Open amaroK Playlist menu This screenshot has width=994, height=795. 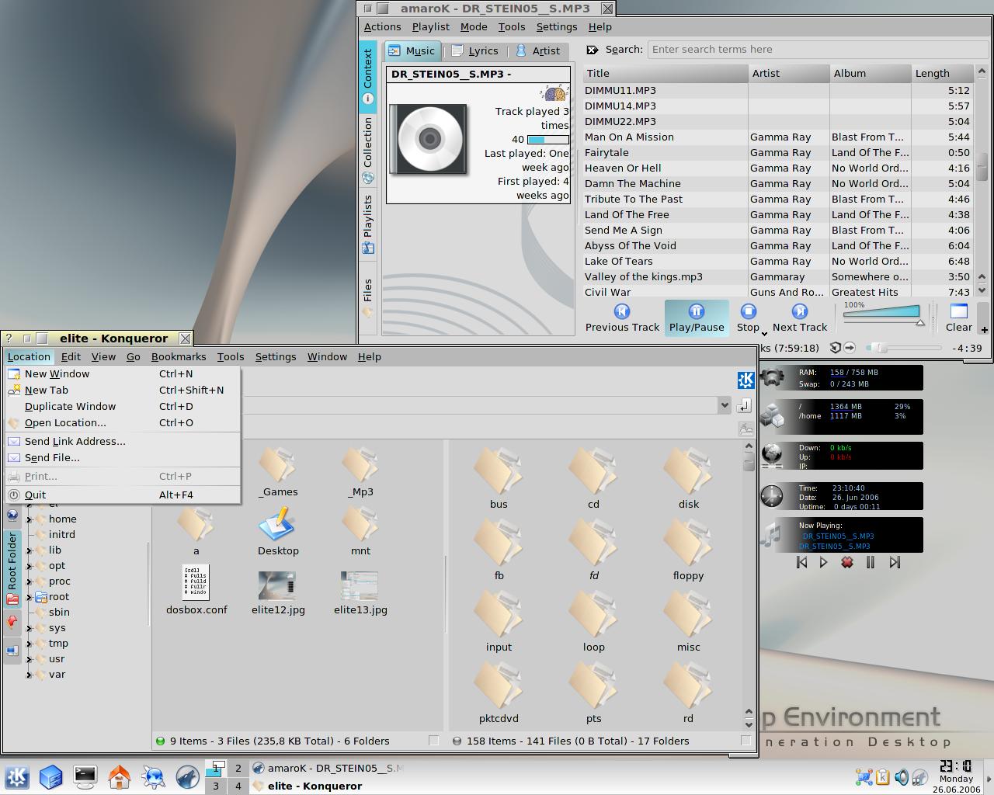click(x=430, y=26)
